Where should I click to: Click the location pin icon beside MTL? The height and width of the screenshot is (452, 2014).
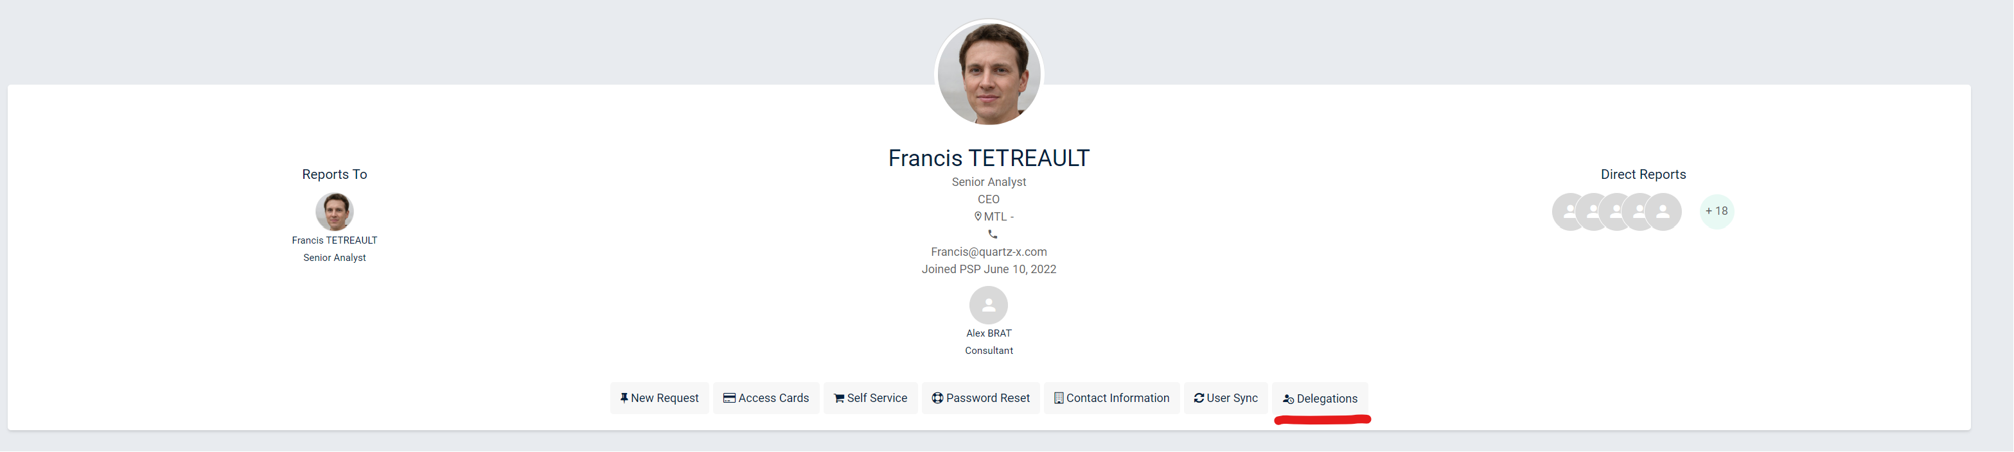coord(977,217)
